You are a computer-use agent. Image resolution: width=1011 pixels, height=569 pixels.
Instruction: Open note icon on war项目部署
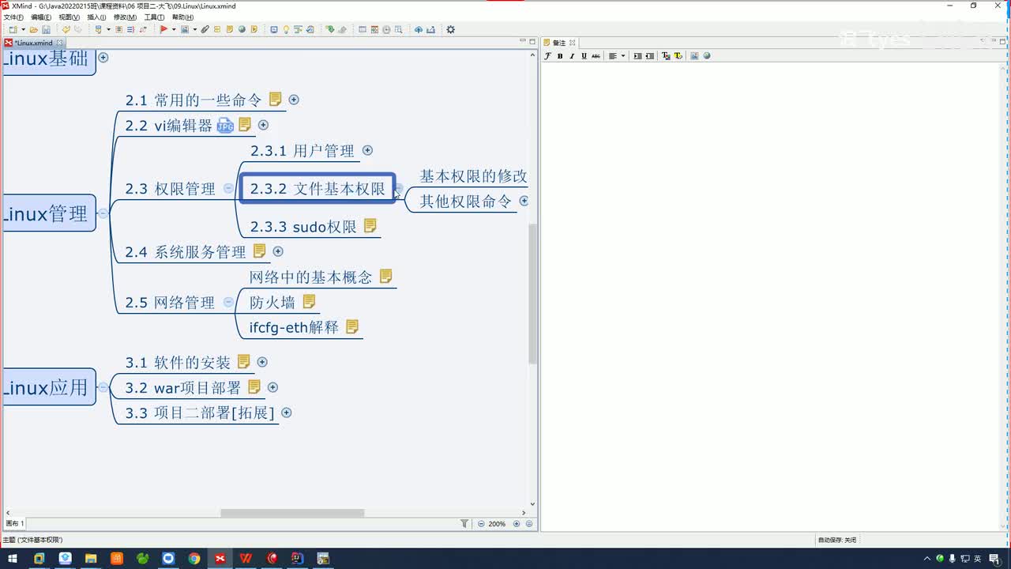tap(254, 387)
